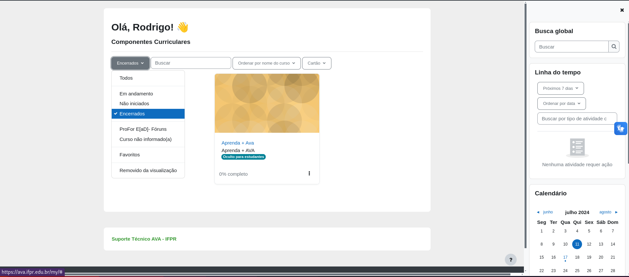Go to next month agosto arrow
629x277 pixels.
tap(616, 212)
